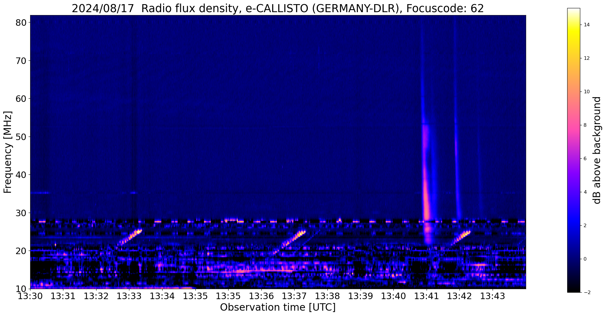606x316 pixels.
Task: Click the 13:38 time tick label
Action: [327, 296]
